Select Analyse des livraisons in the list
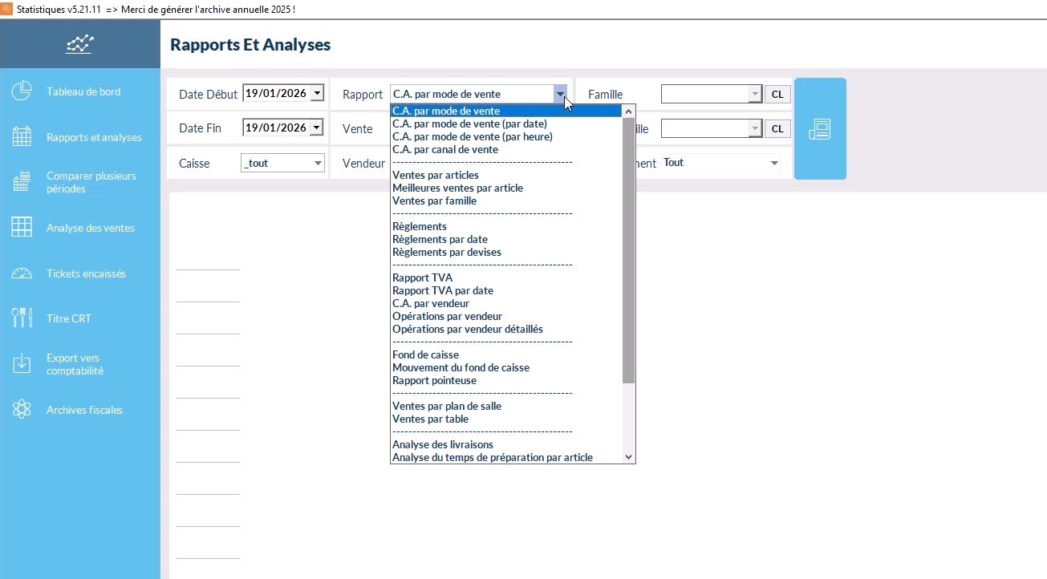This screenshot has height=579, width=1047. (x=443, y=444)
